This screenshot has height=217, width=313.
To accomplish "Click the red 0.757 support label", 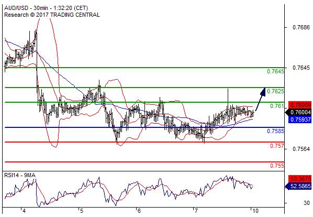I will click(277, 146).
